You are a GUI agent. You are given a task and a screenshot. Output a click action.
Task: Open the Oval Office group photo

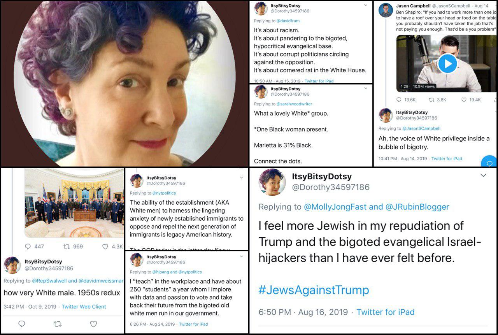click(74, 203)
